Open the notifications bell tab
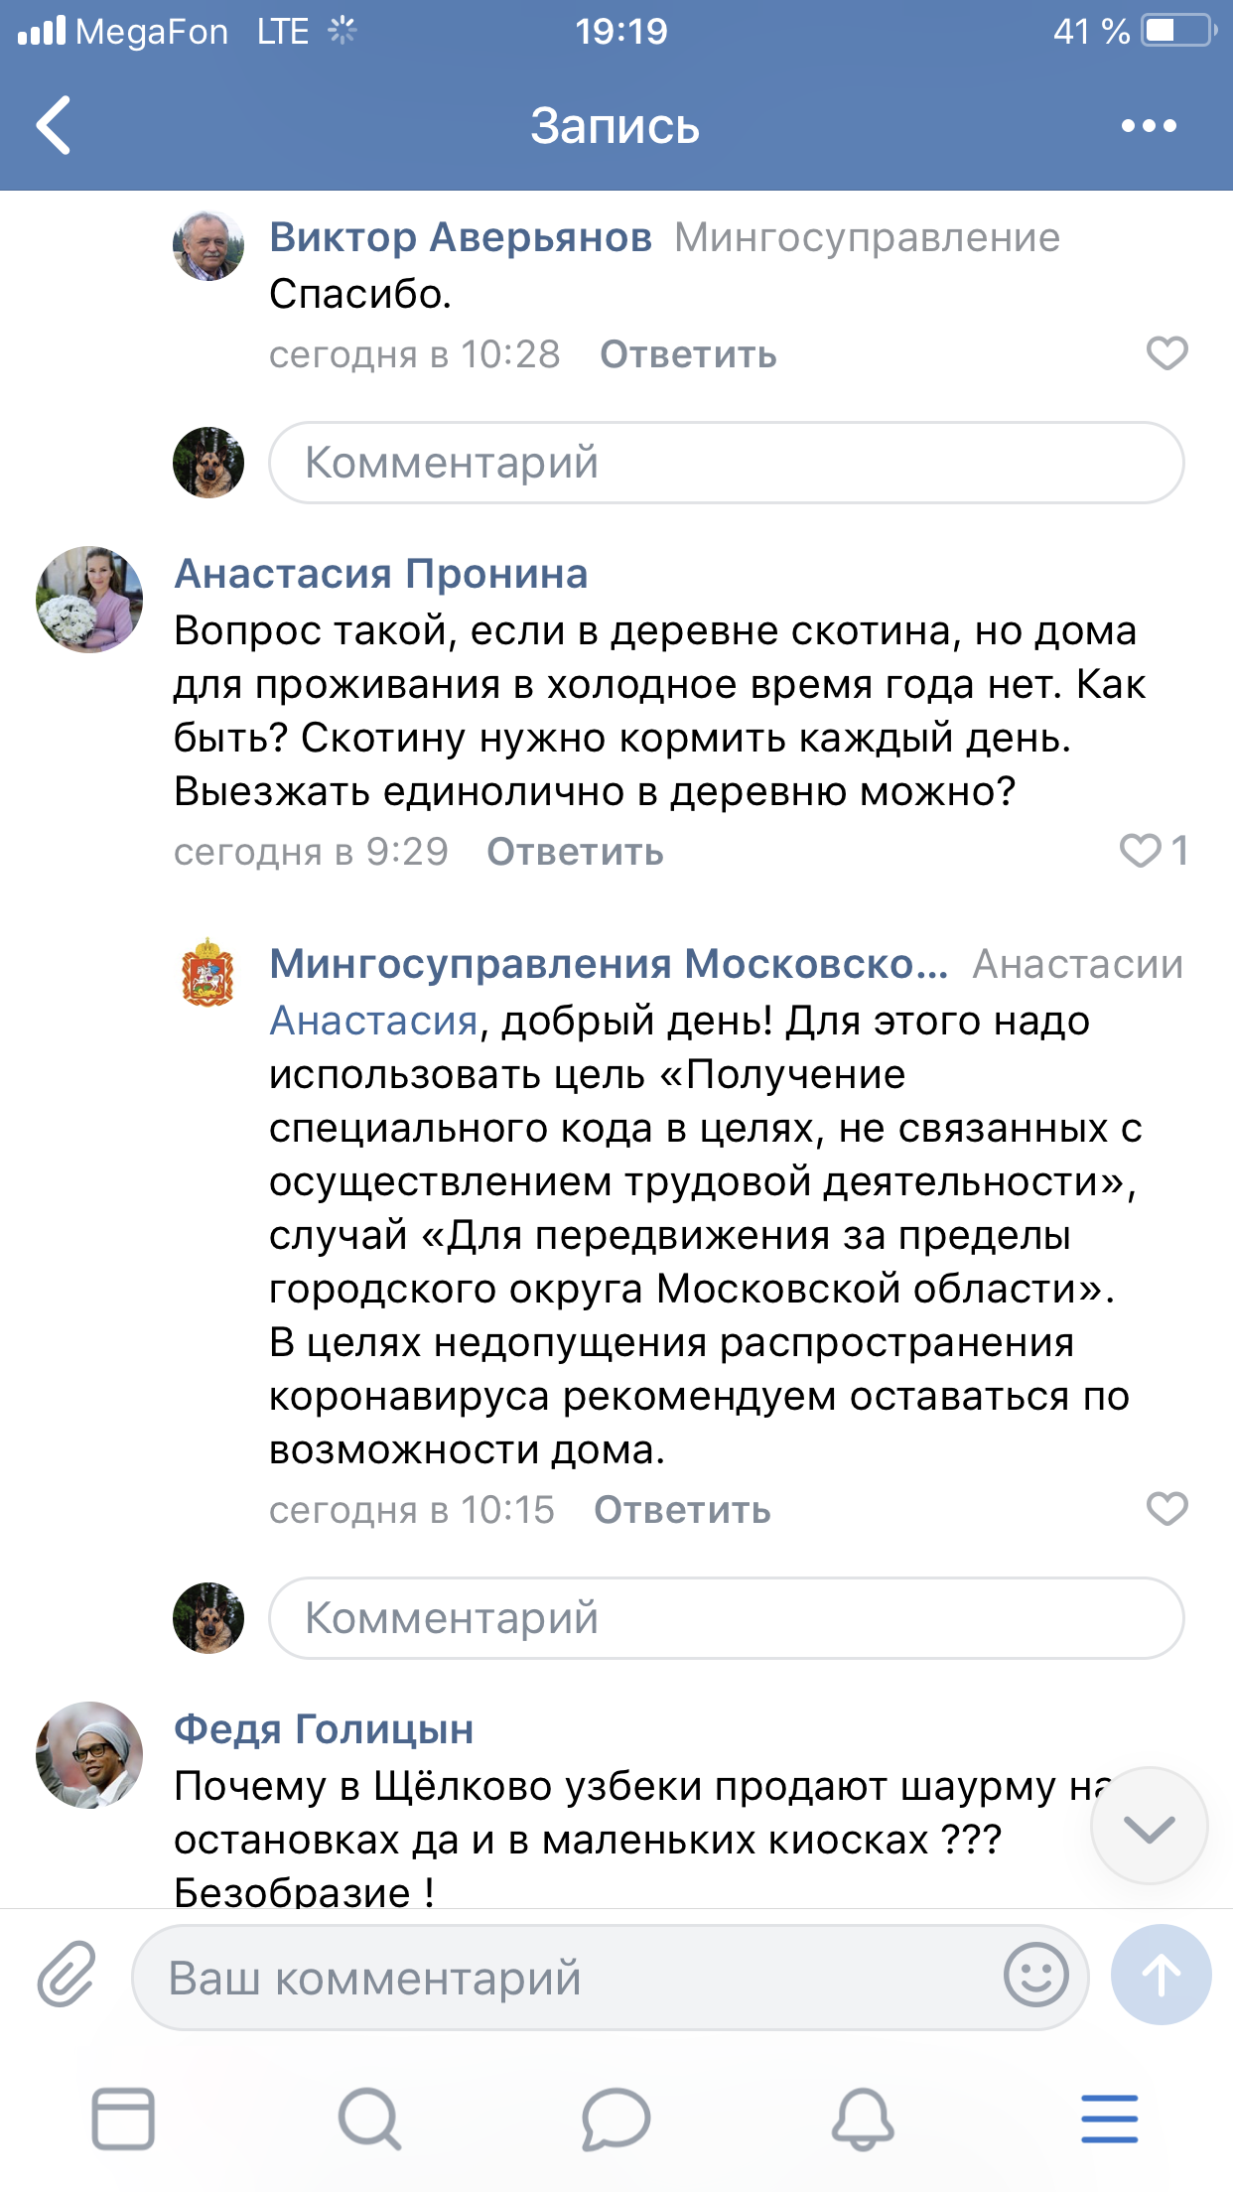 (862, 2119)
